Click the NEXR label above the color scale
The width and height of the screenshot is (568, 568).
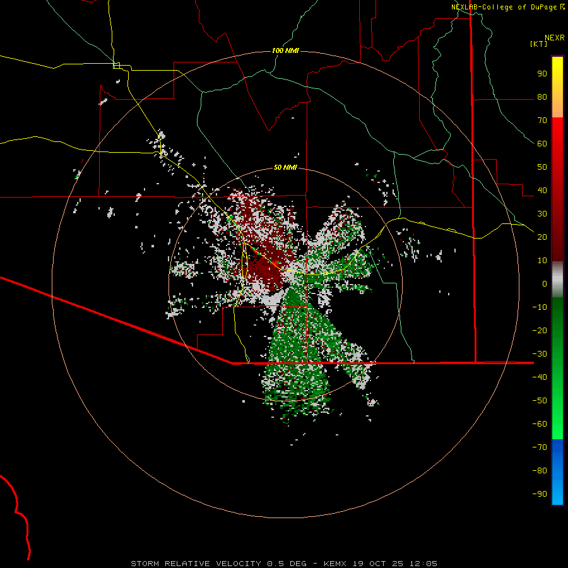coord(555,38)
